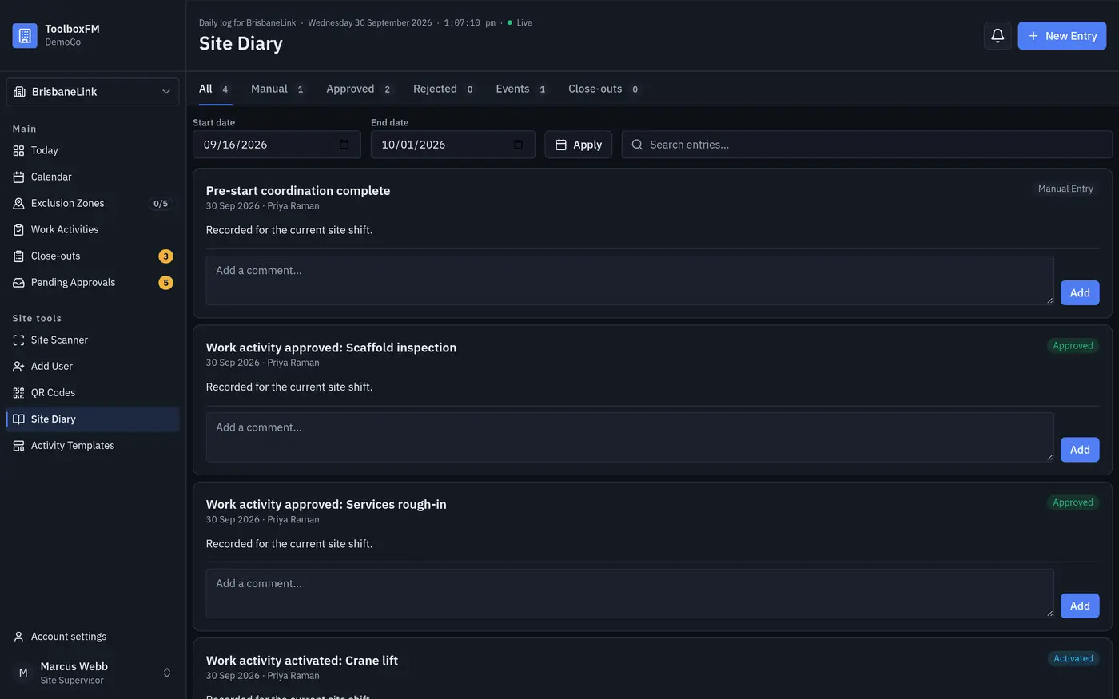Click the Work Activities clipboard icon

[x=18, y=229]
